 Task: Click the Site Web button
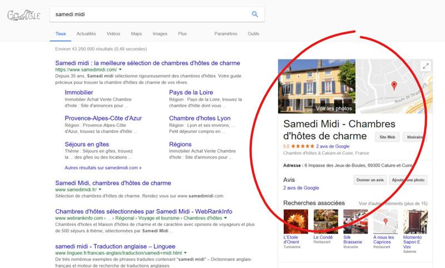click(387, 136)
